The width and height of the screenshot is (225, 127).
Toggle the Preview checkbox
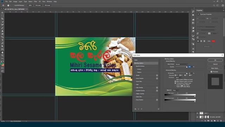click(x=211, y=72)
